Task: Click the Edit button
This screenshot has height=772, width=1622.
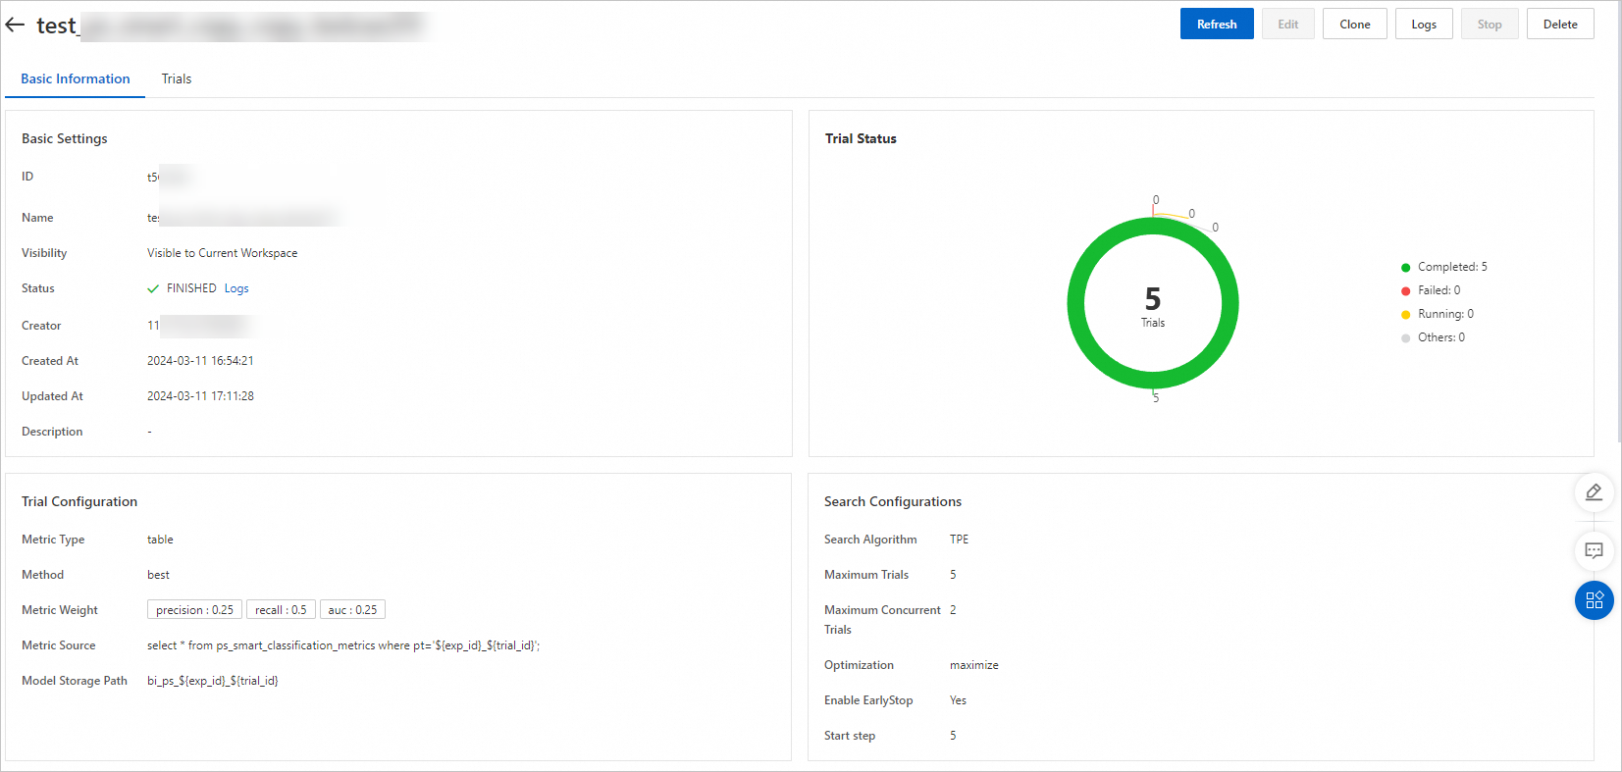Action: click(x=1287, y=25)
